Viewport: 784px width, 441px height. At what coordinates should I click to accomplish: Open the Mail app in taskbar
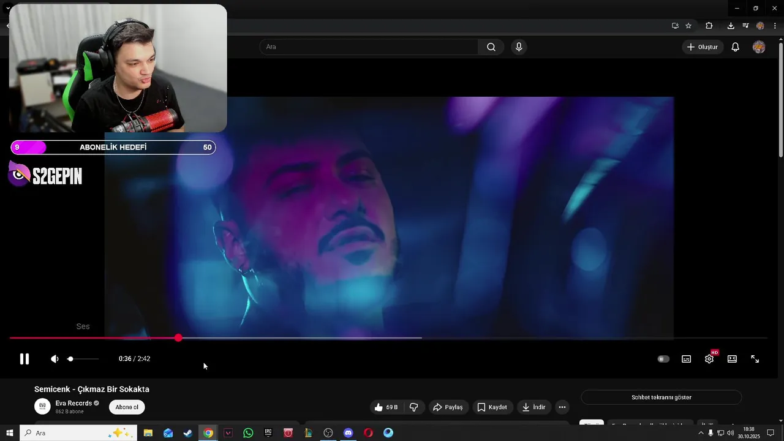click(168, 433)
